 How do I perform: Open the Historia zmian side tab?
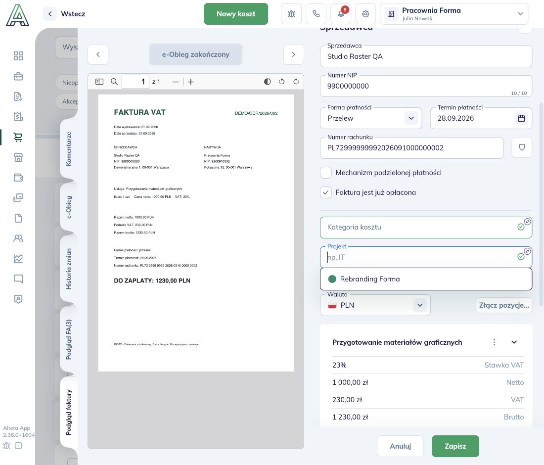point(69,269)
